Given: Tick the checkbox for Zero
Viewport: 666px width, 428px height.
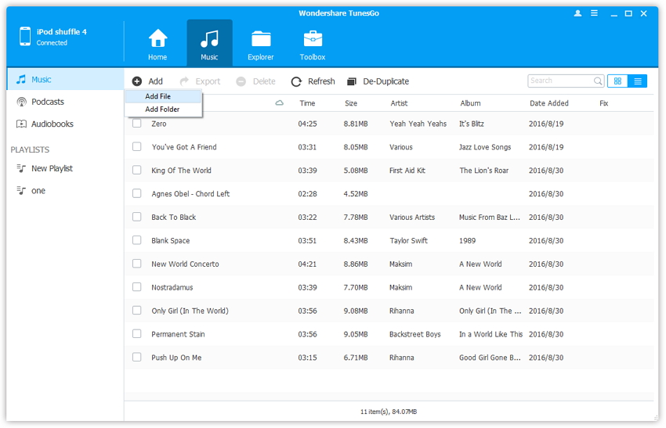Looking at the screenshot, I should click(x=137, y=124).
